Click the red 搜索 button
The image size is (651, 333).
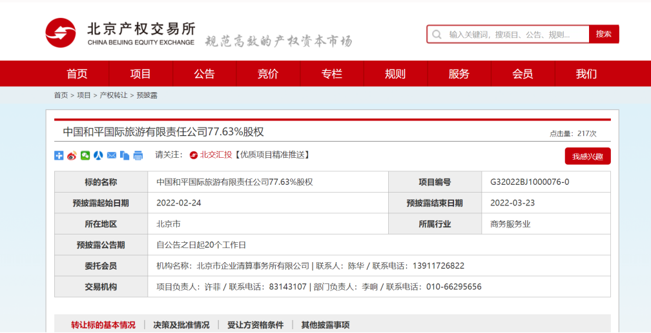[x=604, y=34]
